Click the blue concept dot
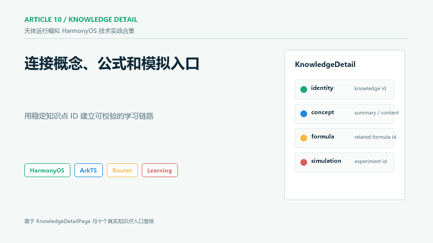 coord(304,114)
